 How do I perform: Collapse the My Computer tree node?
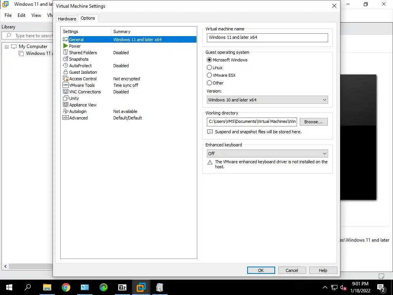pyautogui.click(x=7, y=47)
